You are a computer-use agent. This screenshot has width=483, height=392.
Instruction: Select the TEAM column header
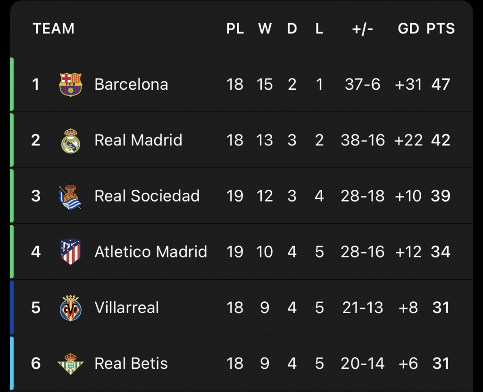[54, 28]
